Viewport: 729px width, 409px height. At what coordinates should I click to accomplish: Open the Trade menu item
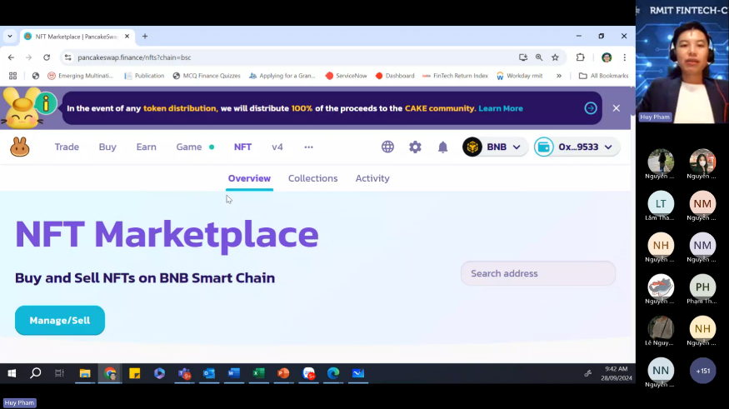67,147
